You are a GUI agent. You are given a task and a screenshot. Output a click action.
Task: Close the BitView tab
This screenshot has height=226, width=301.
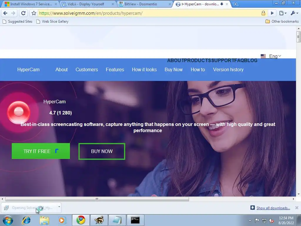click(170, 4)
